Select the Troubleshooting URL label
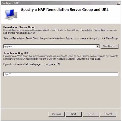 (x=17, y=53)
